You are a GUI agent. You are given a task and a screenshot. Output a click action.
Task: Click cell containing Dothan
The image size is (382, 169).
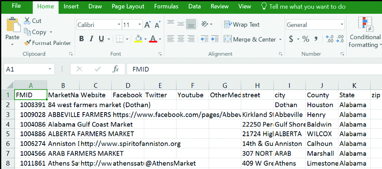290,105
